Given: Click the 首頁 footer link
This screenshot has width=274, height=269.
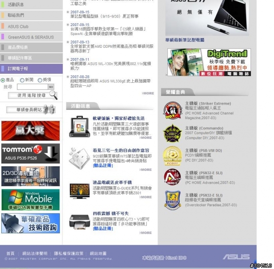Looking at the screenshot, I should (10, 253).
